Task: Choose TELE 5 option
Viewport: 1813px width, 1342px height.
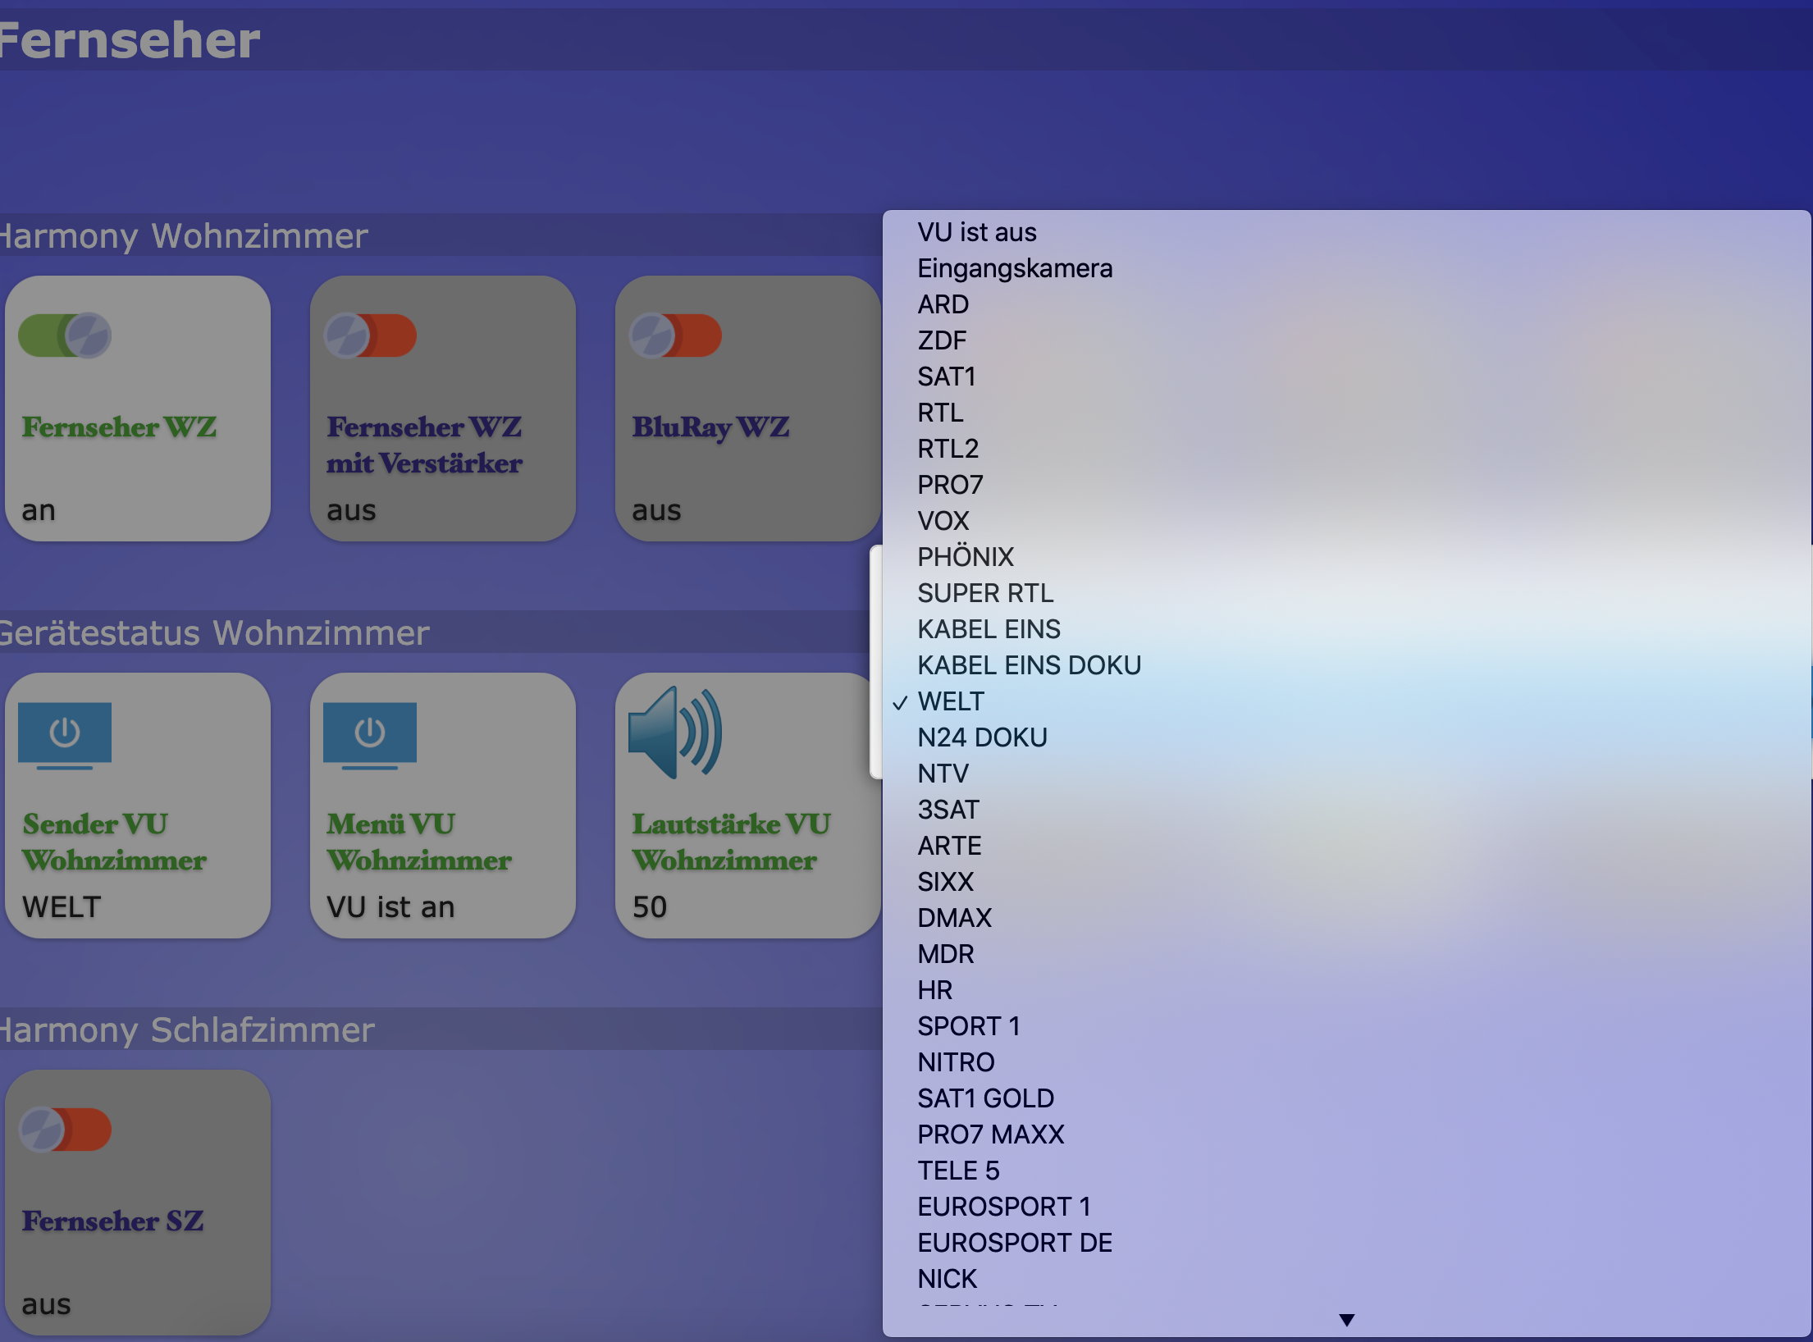Action: 1346,1171
